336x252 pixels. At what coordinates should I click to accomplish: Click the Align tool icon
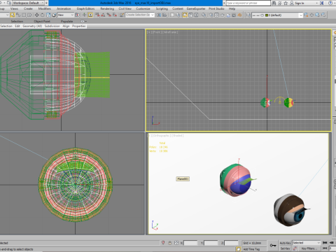click(x=164, y=15)
